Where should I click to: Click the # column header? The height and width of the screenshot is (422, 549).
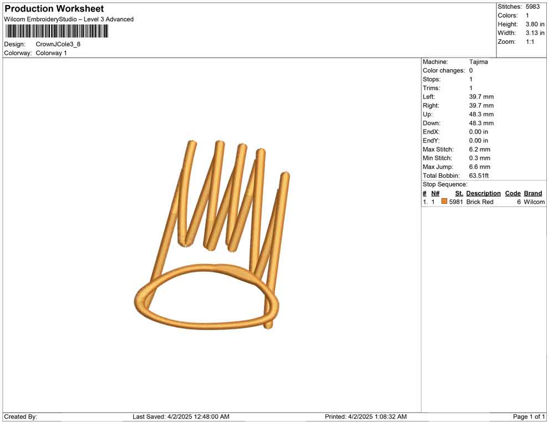[x=425, y=193]
